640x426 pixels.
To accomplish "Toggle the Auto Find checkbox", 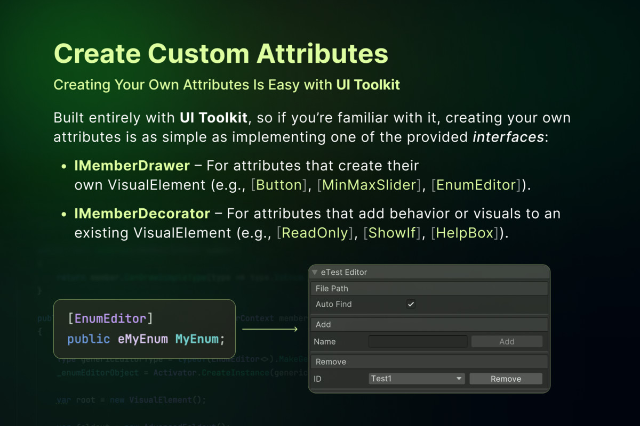I will click(411, 304).
